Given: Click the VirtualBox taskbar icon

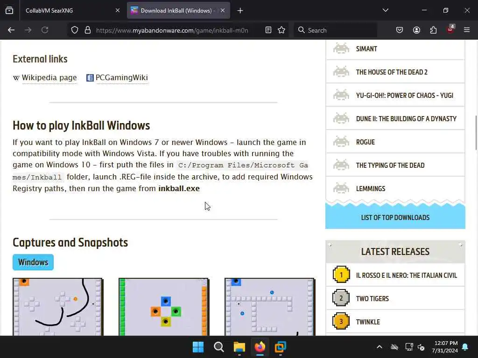Looking at the screenshot, I should pyautogui.click(x=280, y=347).
